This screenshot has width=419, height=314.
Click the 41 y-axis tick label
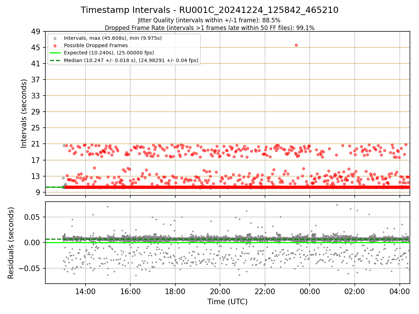click(36, 64)
